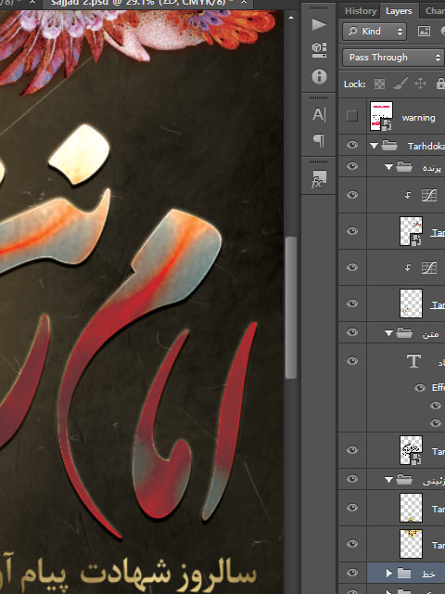Viewport: 445px width, 594px height.
Task: Click lock transparent pixels icon
Action: pyautogui.click(x=379, y=84)
